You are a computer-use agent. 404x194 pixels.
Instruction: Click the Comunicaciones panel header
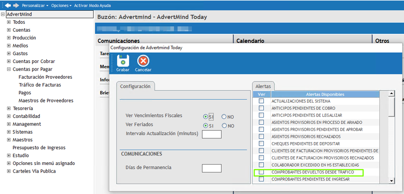(x=118, y=41)
